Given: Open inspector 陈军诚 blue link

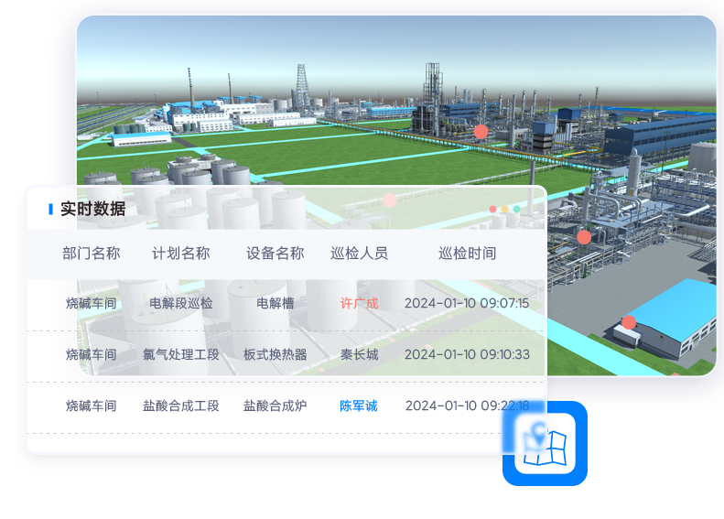Looking at the screenshot, I should 359,405.
